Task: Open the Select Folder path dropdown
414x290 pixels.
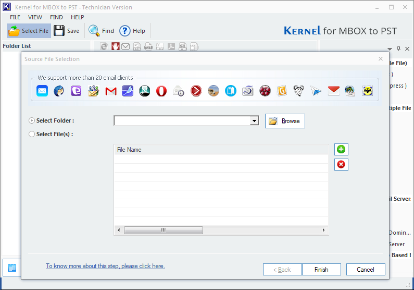Action: pos(254,121)
